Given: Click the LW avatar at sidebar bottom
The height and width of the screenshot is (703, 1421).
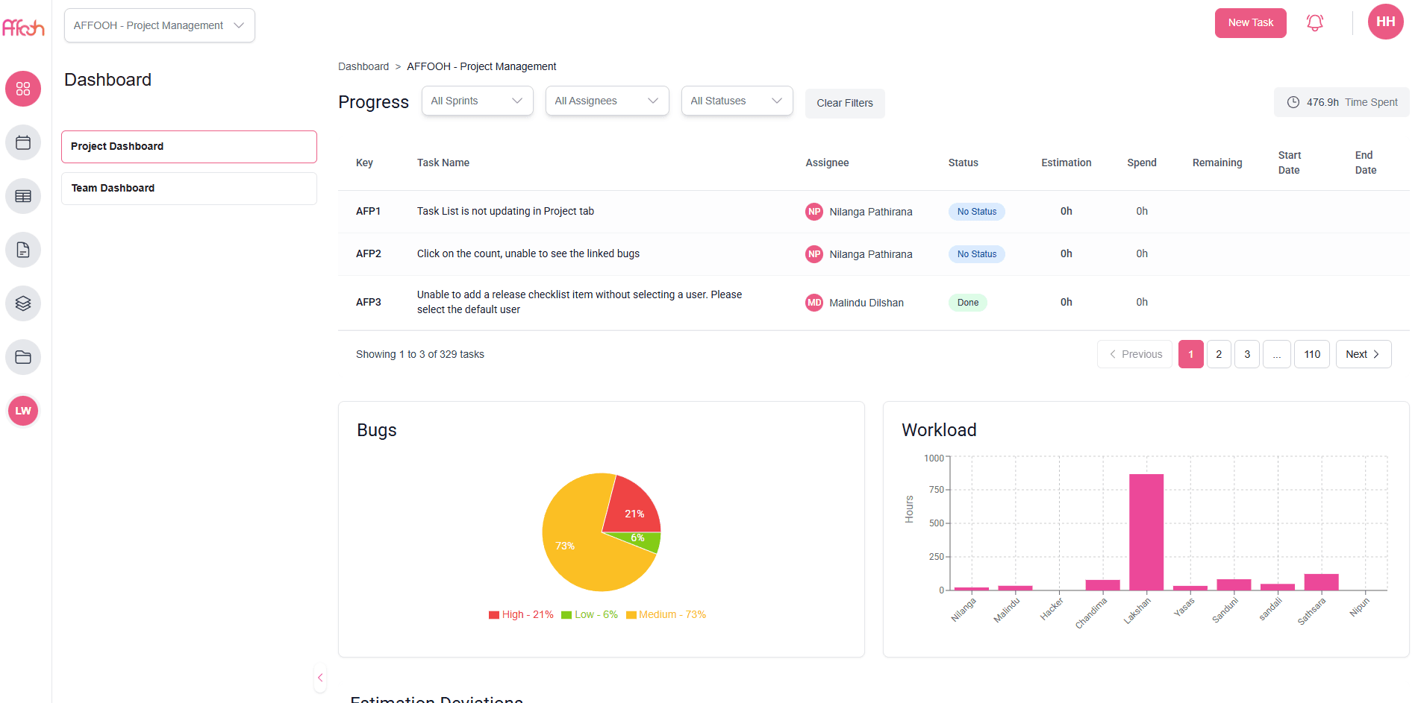Looking at the screenshot, I should click(x=23, y=411).
